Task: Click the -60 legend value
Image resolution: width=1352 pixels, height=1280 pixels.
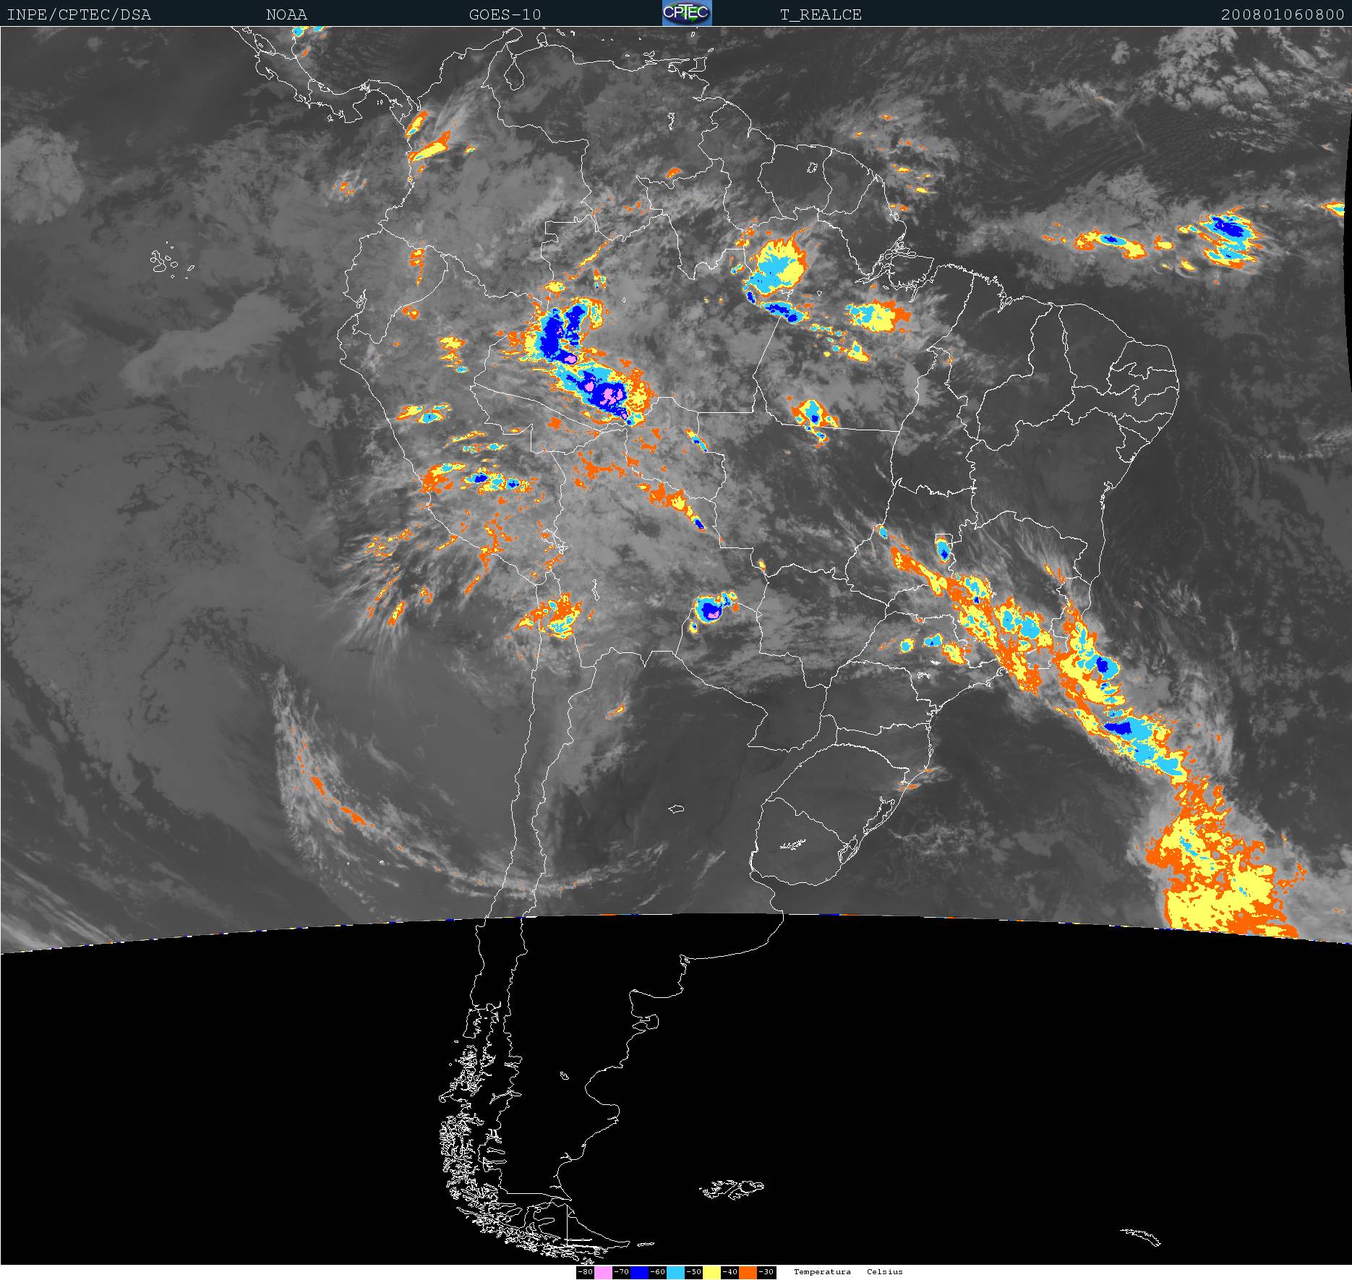Action: pyautogui.click(x=658, y=1272)
